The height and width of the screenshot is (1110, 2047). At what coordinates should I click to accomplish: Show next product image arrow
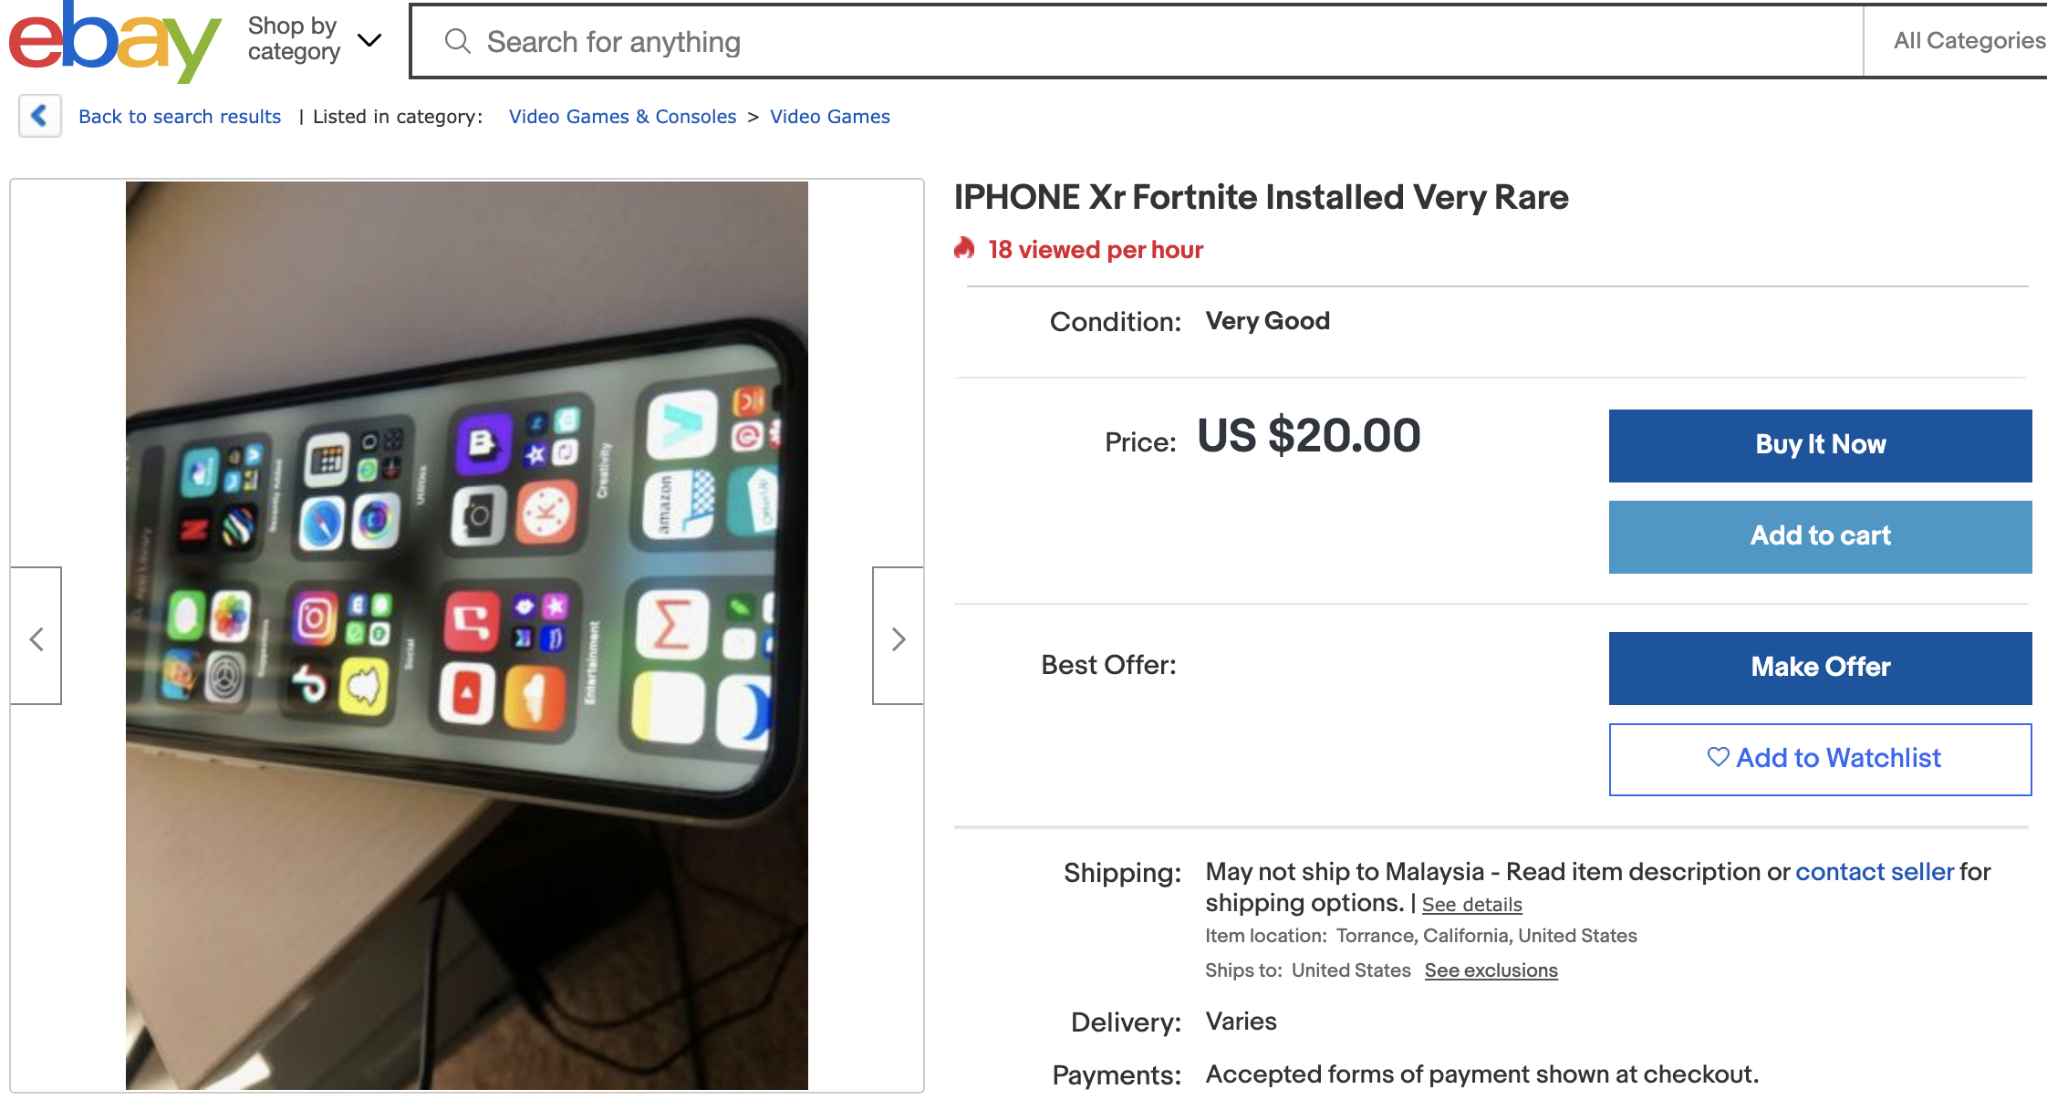(898, 637)
